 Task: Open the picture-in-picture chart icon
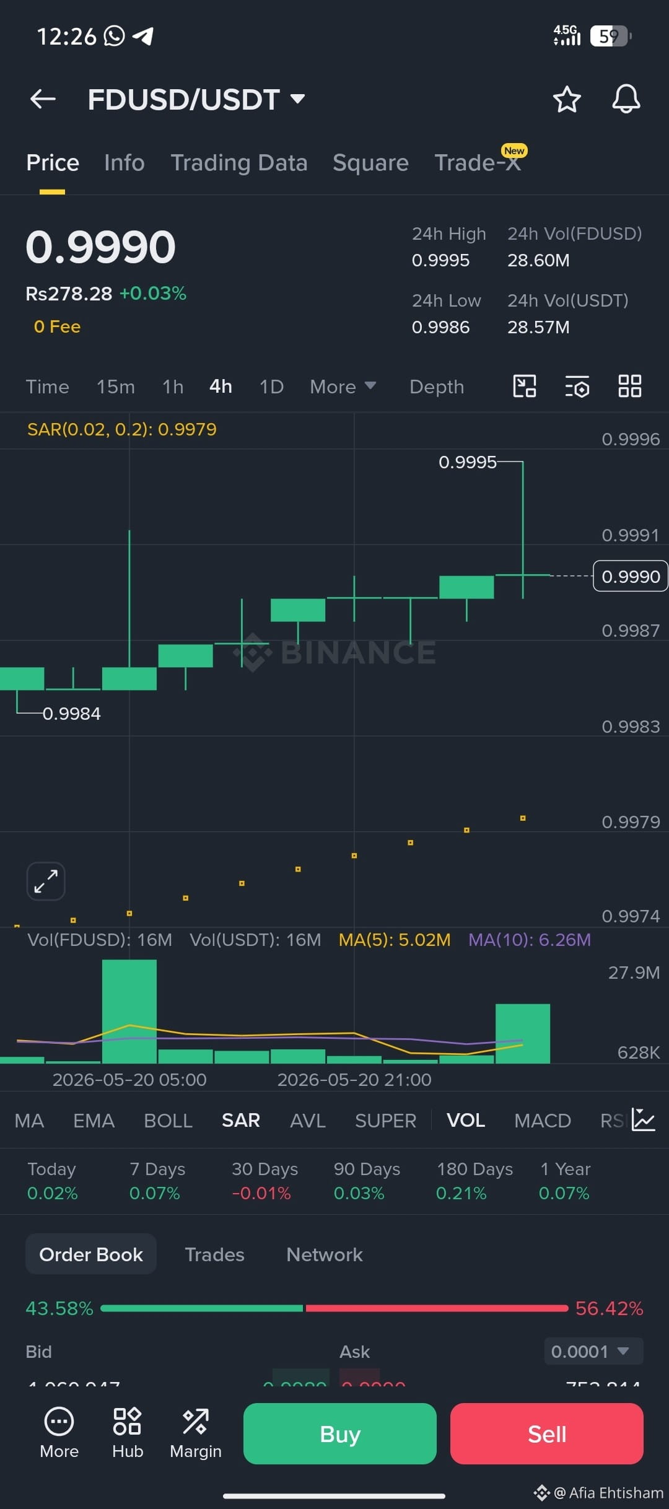click(x=525, y=387)
